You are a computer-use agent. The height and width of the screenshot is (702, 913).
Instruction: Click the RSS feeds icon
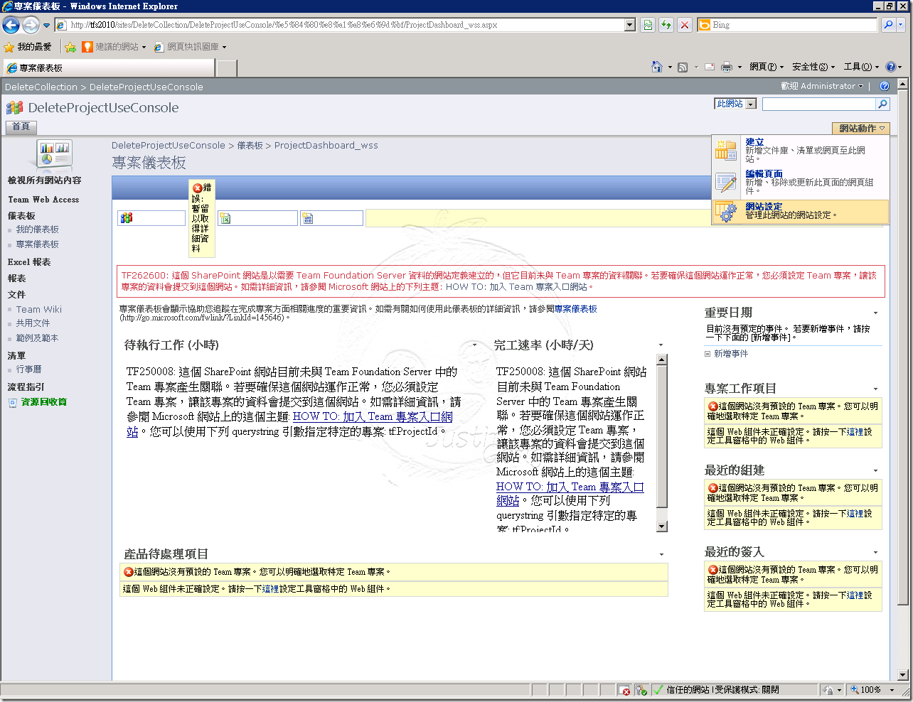[x=683, y=67]
